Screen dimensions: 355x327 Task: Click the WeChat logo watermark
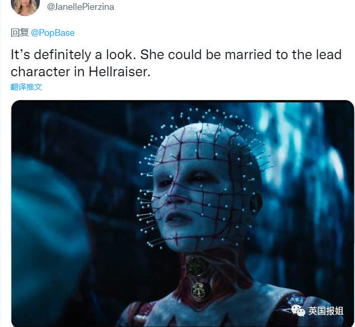298,311
